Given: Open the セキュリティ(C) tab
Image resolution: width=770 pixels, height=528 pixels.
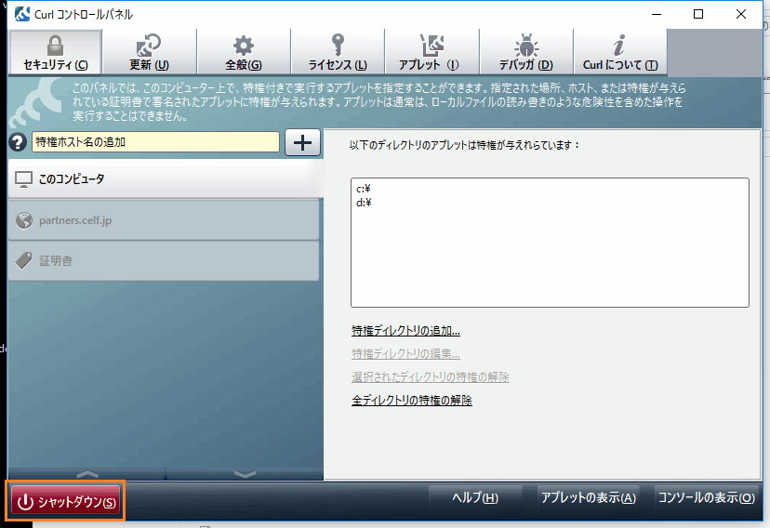Looking at the screenshot, I should tap(56, 52).
